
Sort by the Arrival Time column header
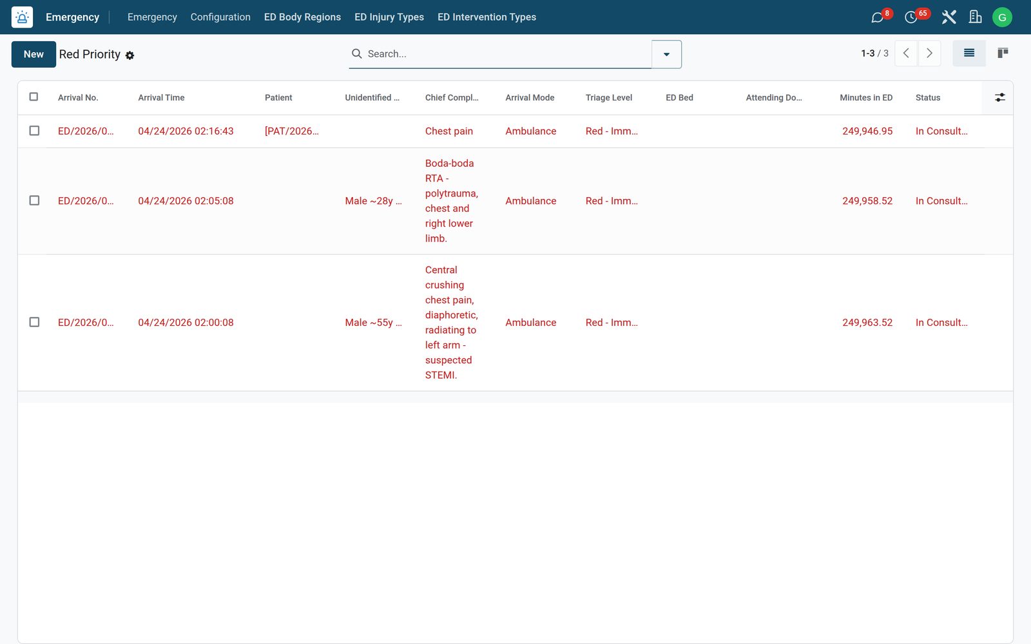[161, 98]
